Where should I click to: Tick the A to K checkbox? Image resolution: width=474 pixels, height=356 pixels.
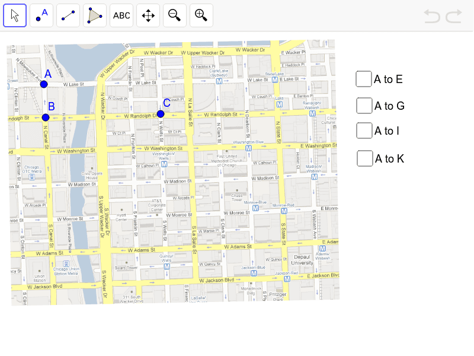[x=364, y=158]
